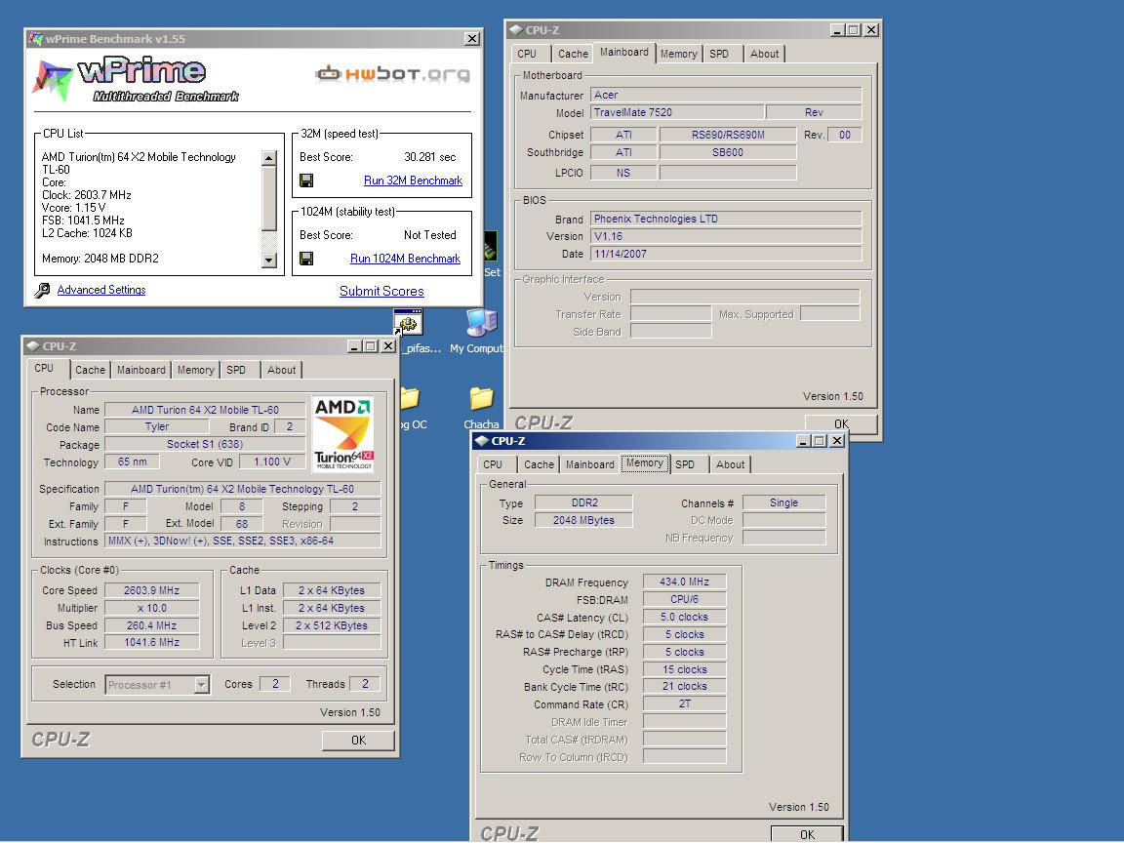Select the Chacha folder on the desktop
The image size is (1124, 843).
tap(481, 398)
